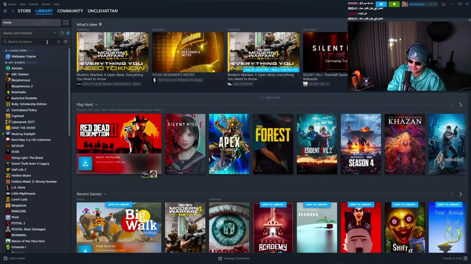Select POSTAL: Brain Damaged in list
Viewport: 471px width, 264px height.
coord(28,229)
